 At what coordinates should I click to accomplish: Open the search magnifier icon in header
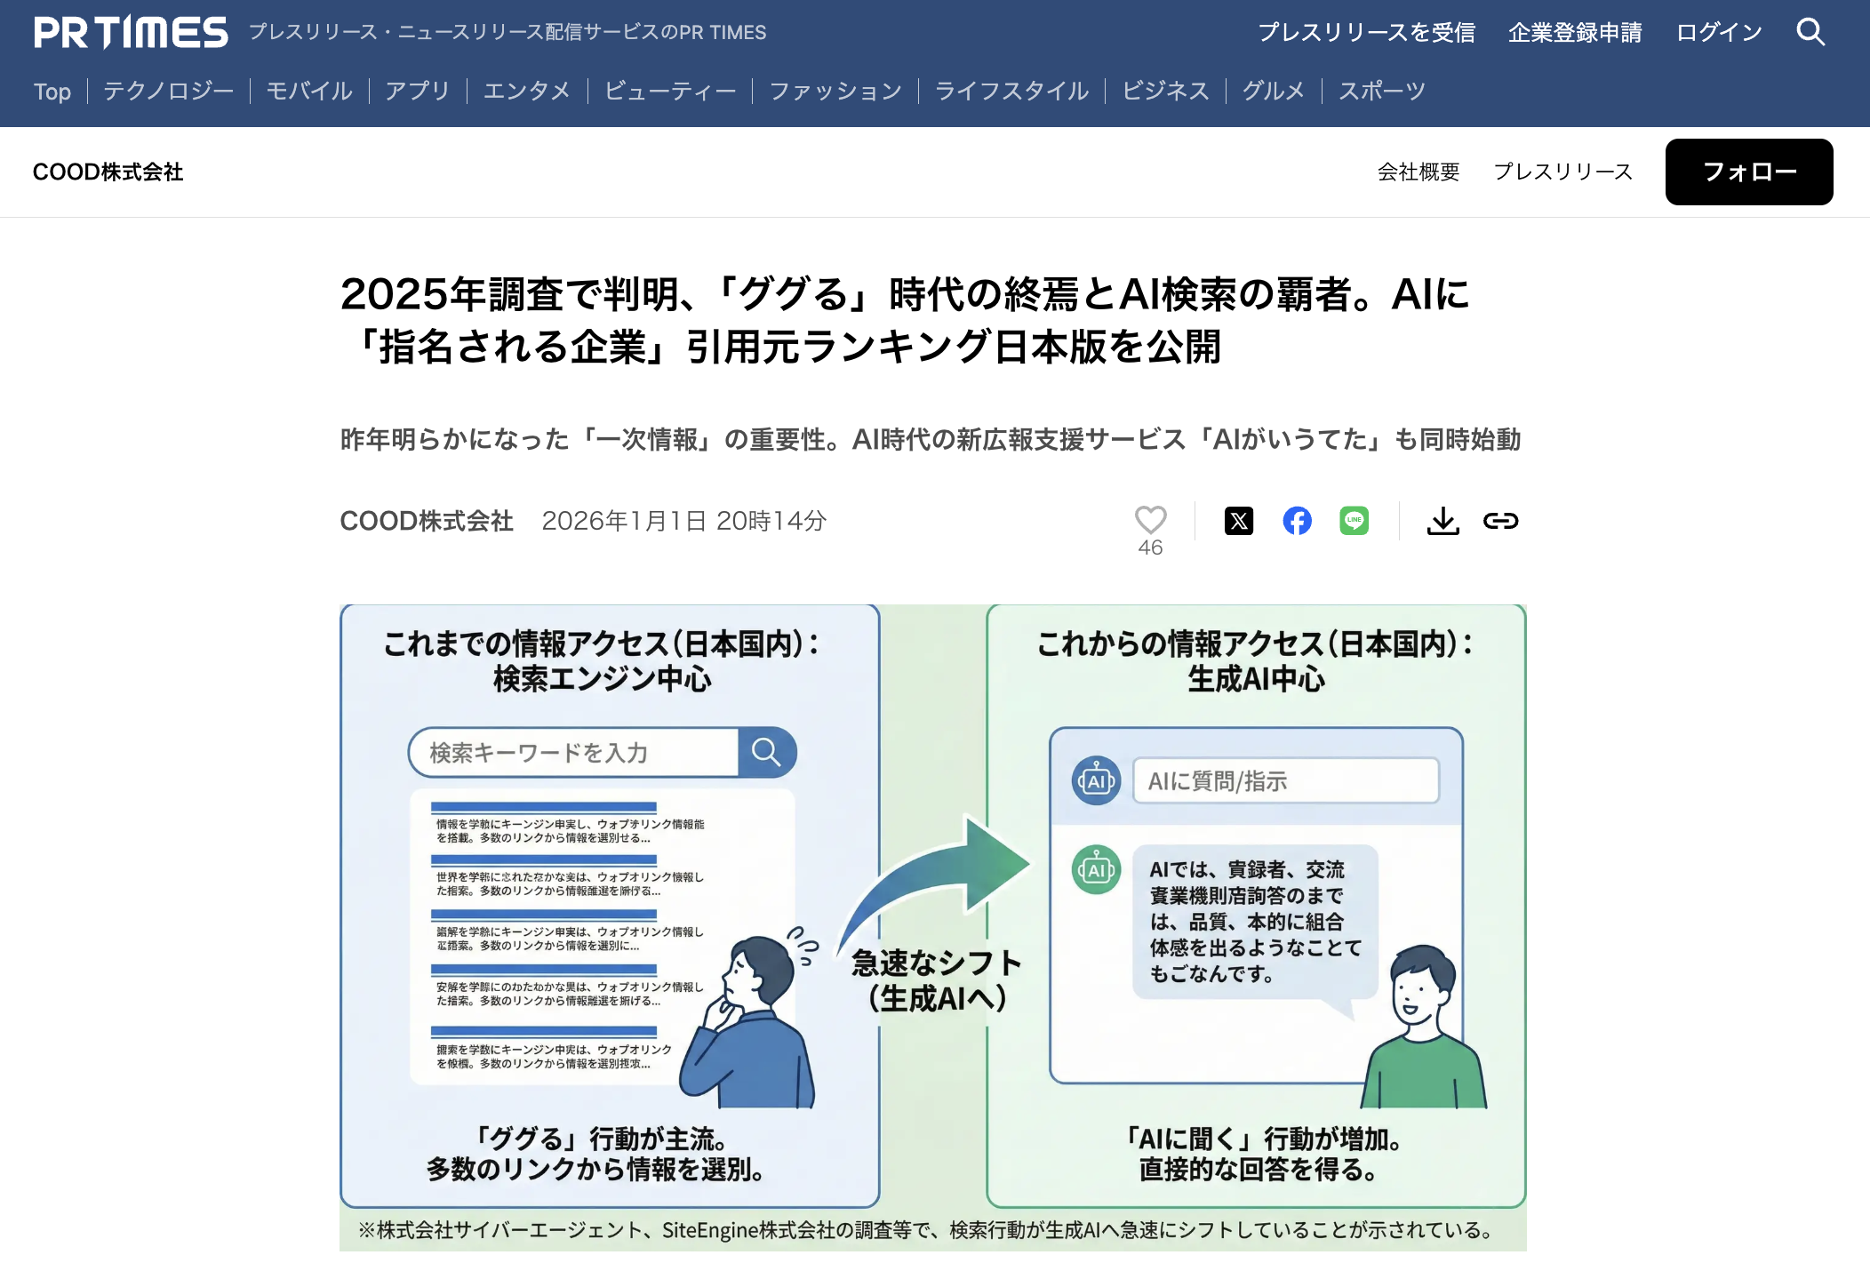(1810, 32)
